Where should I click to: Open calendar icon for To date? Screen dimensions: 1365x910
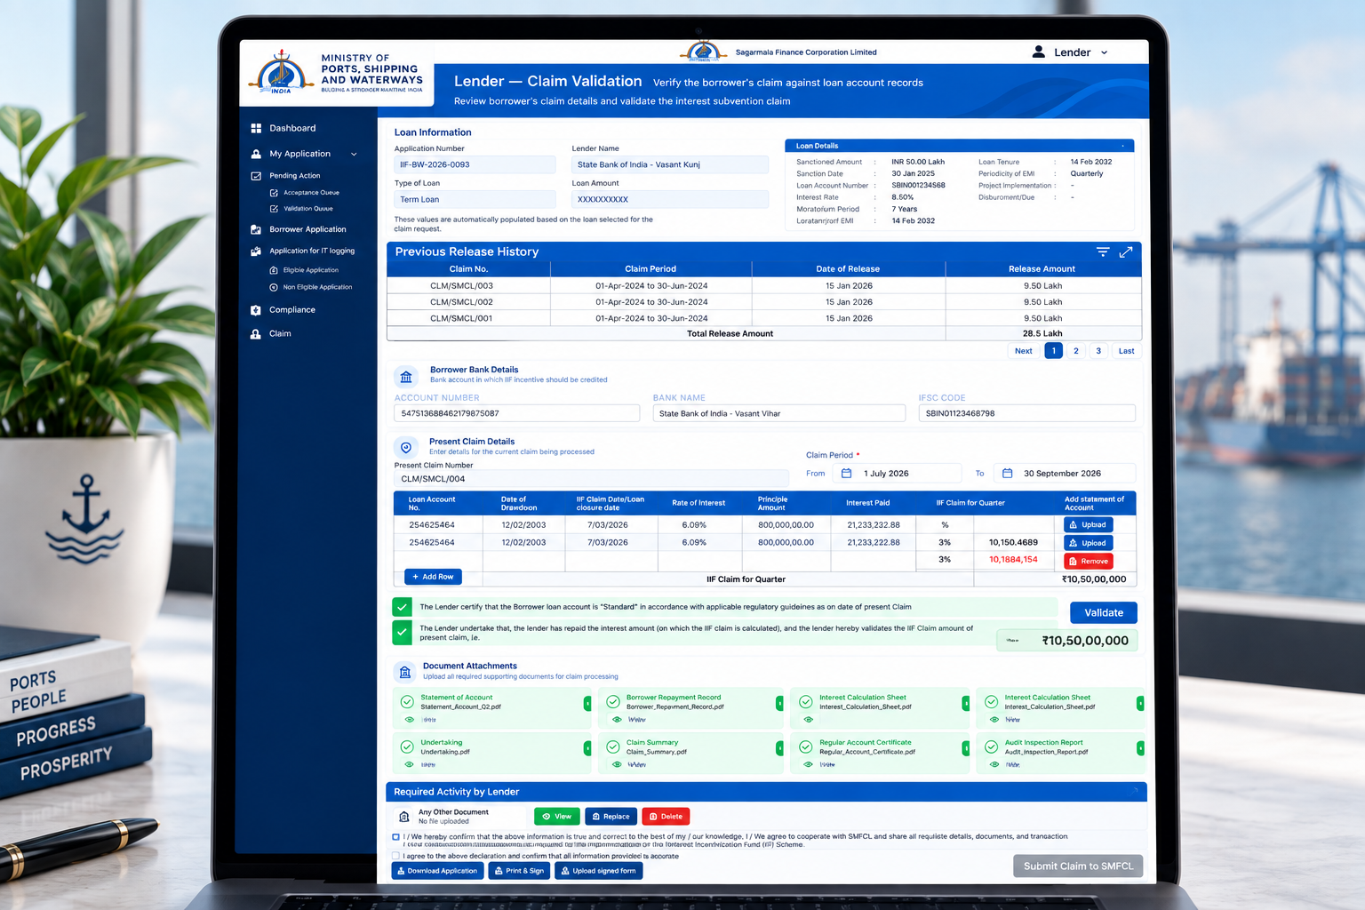tap(1008, 474)
